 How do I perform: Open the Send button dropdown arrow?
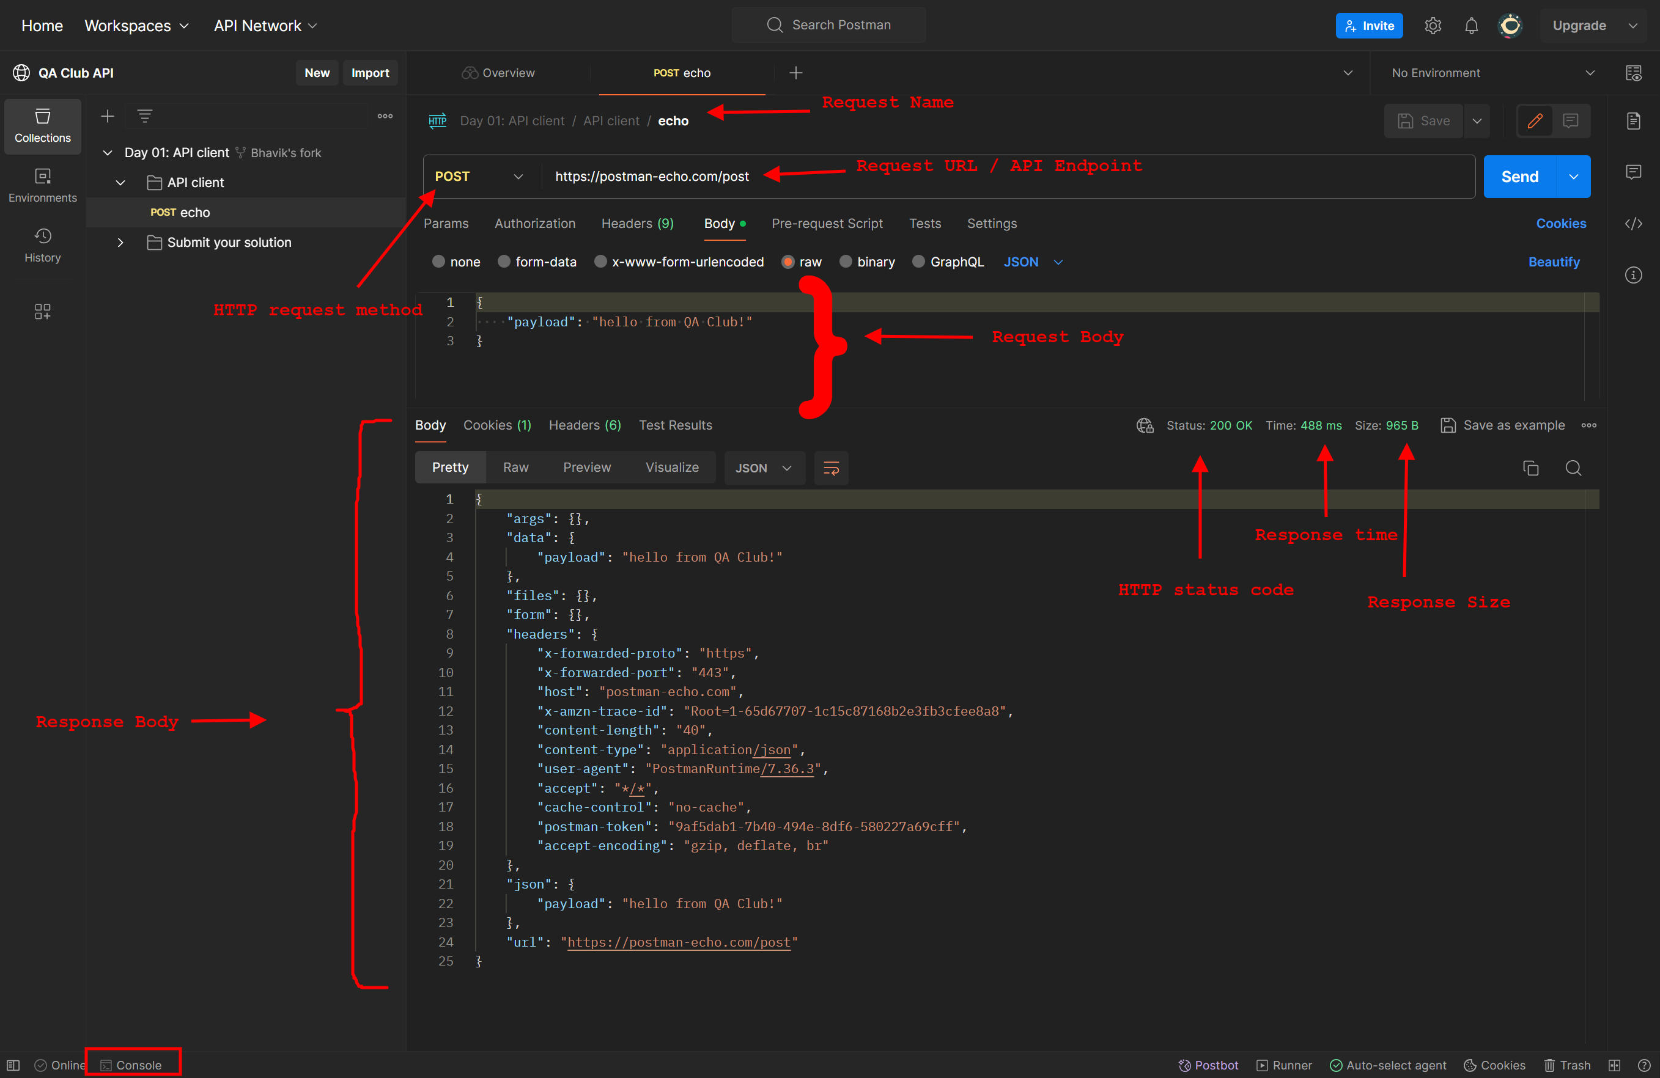(x=1574, y=177)
